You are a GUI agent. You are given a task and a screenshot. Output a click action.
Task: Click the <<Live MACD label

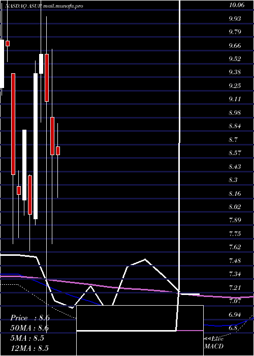(214, 342)
